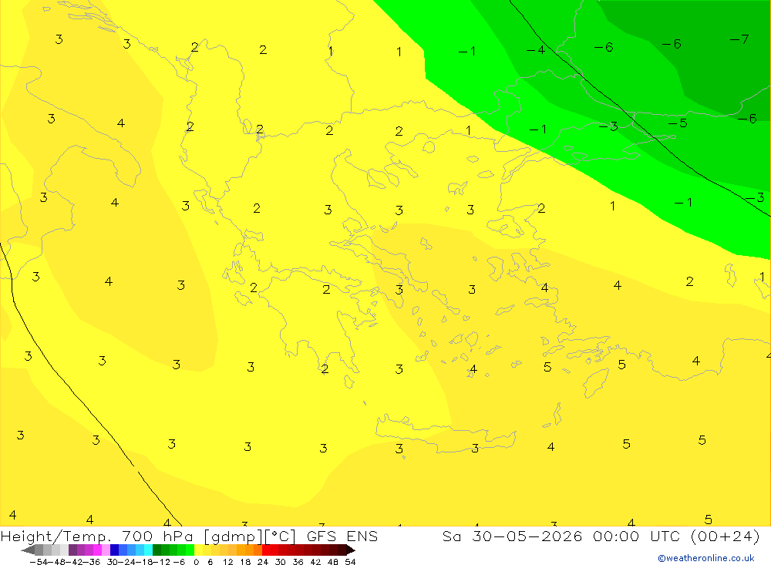Click the '48' legend label
Image resolution: width=771 pixels, height=565 pixels.
pyautogui.click(x=333, y=562)
